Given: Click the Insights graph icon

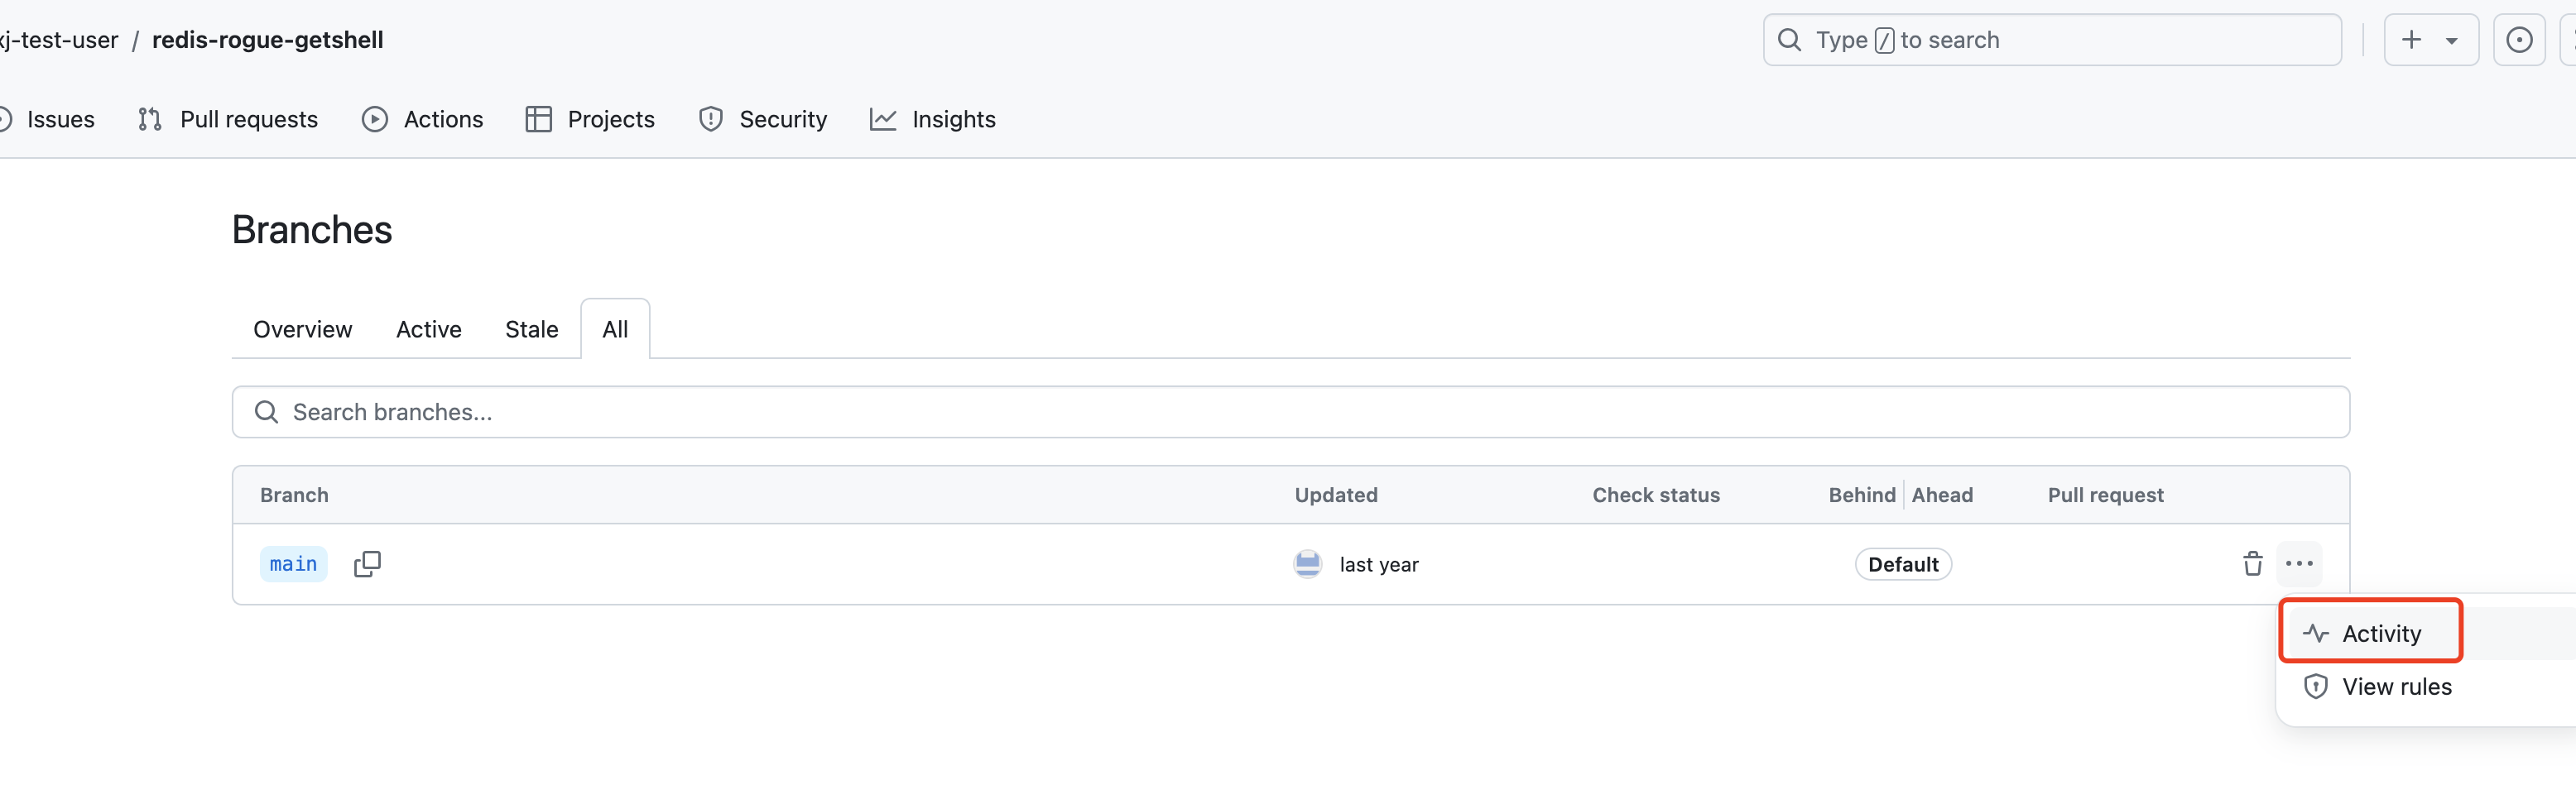Looking at the screenshot, I should coord(883,120).
